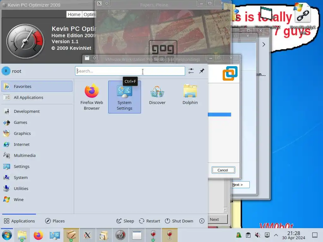The height and width of the screenshot is (242, 323).
Task: Pin the application launcher open
Action: pyautogui.click(x=202, y=71)
